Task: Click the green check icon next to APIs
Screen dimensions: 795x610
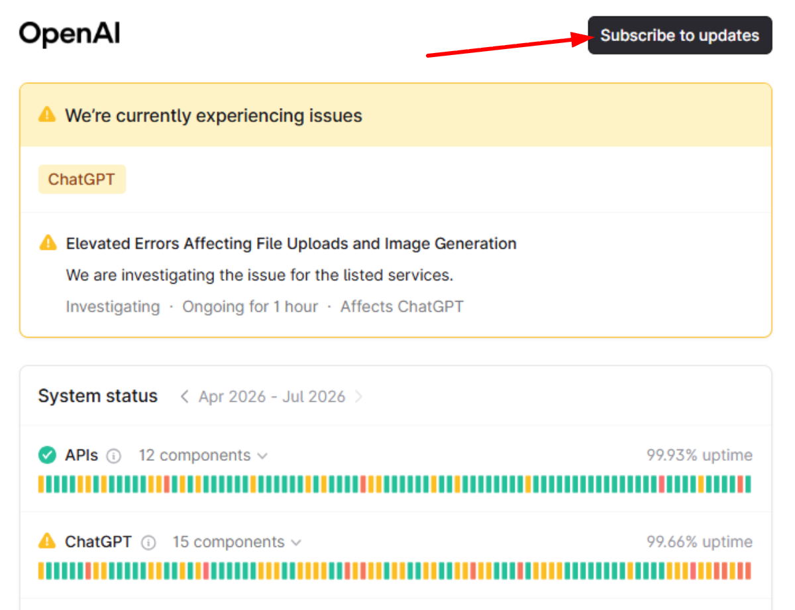Action: point(47,455)
